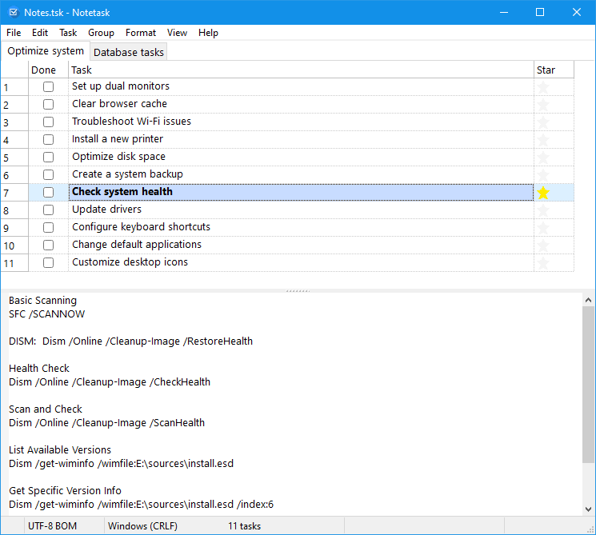This screenshot has width=596, height=535.
Task: Select the 'Configure keyboard shortcuts' cell
Action: click(x=301, y=228)
